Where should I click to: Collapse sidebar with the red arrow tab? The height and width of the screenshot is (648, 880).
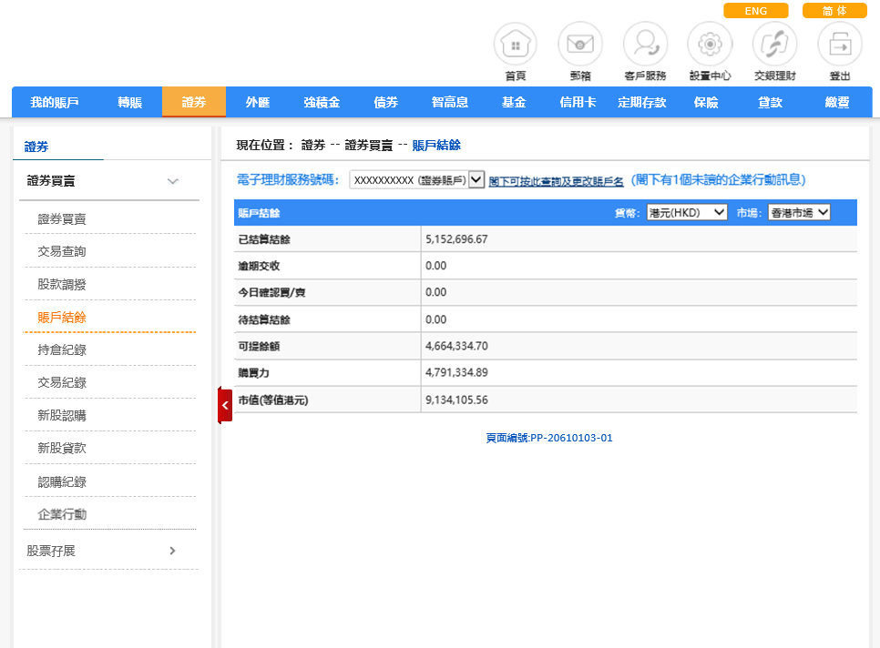225,405
